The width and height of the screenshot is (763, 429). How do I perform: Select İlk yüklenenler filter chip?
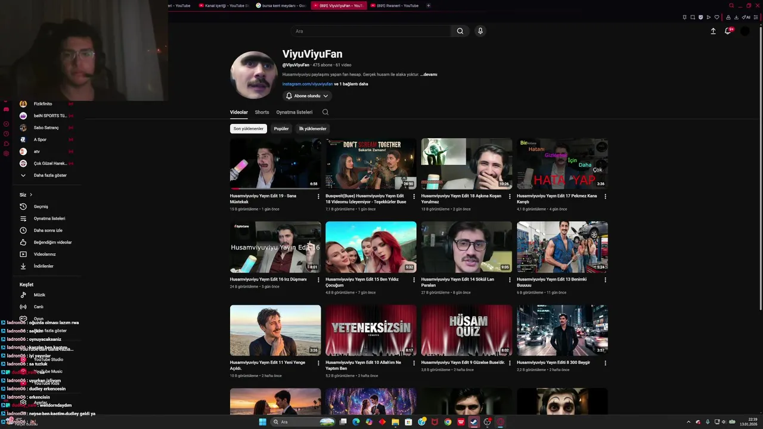click(x=313, y=129)
